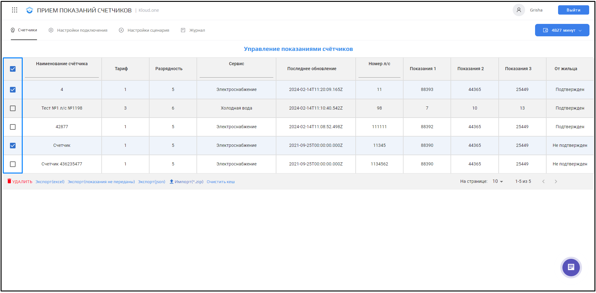Click Очистить кеш link

[x=221, y=182]
